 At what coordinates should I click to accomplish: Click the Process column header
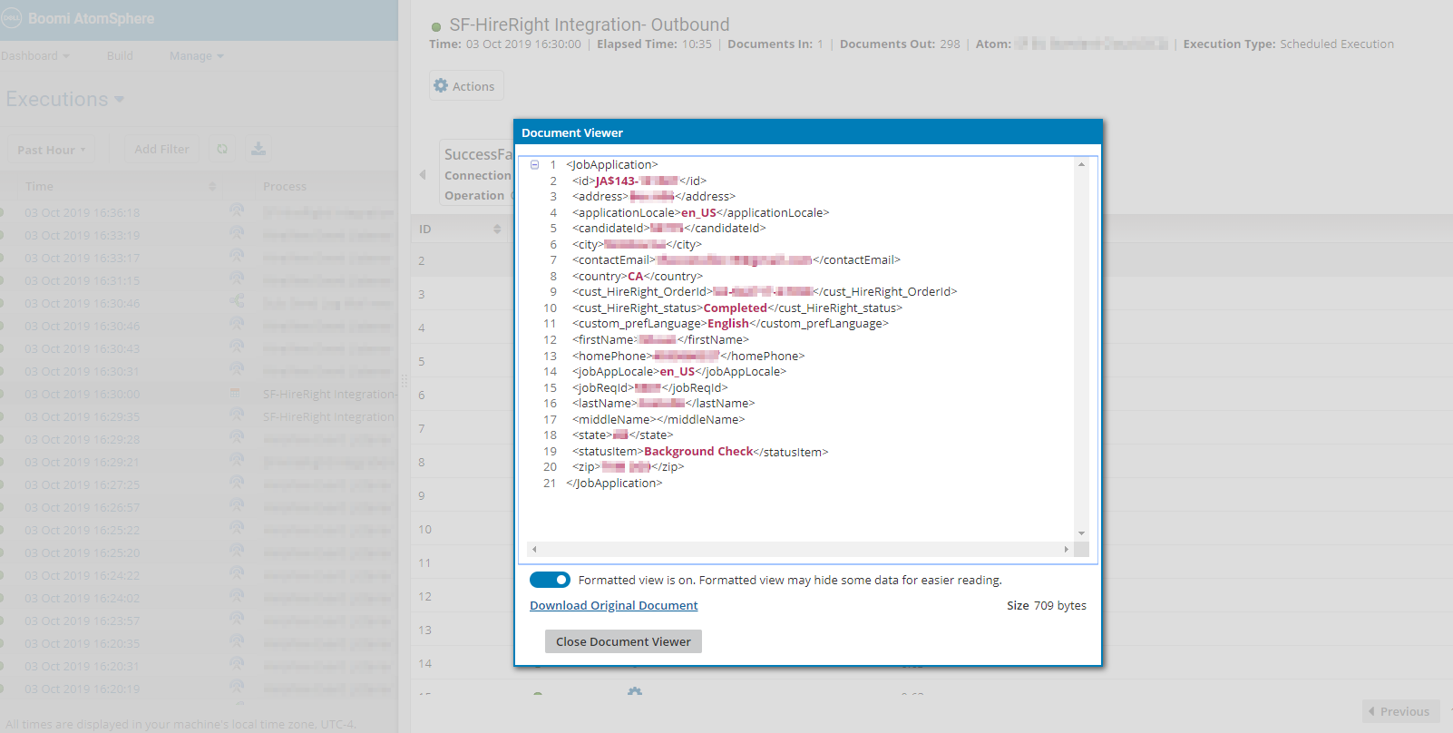tap(285, 186)
